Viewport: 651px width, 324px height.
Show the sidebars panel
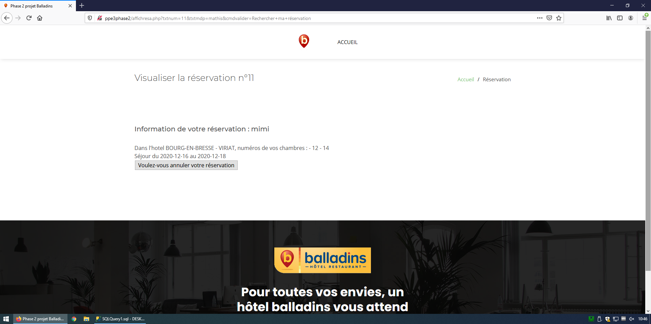[x=620, y=18]
